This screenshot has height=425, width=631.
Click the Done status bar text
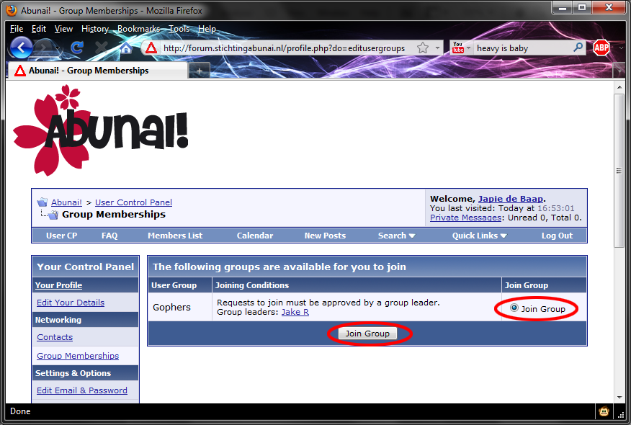click(20, 411)
